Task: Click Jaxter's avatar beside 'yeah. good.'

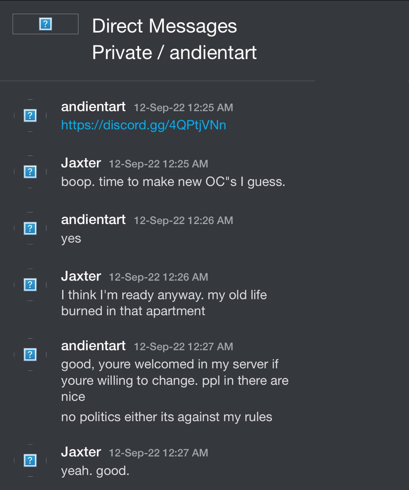Action: point(30,460)
